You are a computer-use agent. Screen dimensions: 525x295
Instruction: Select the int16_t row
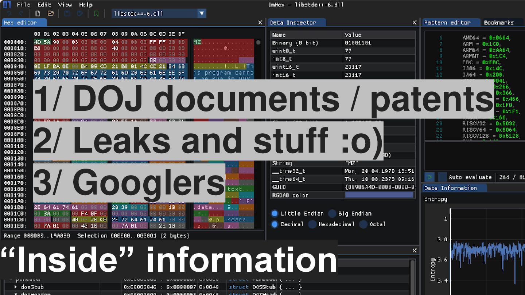pyautogui.click(x=343, y=75)
